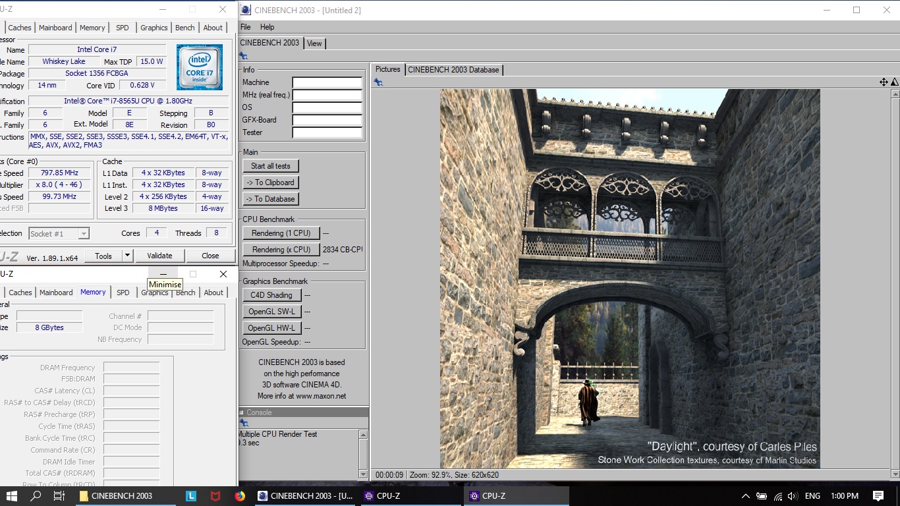The height and width of the screenshot is (506, 900).
Task: Click the Start all tests button
Action: (x=271, y=166)
